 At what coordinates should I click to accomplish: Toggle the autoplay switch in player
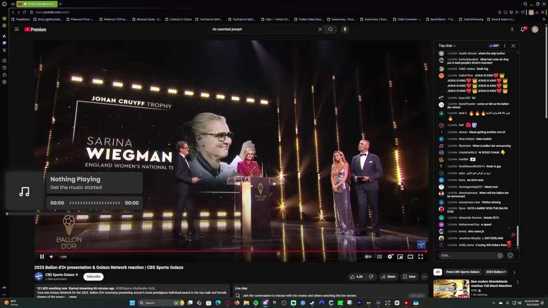click(x=368, y=257)
